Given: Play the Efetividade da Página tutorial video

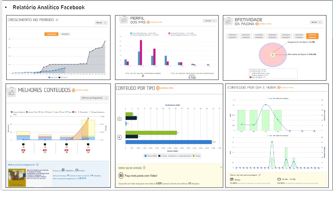Looking at the screenshot, I should 257,24.
